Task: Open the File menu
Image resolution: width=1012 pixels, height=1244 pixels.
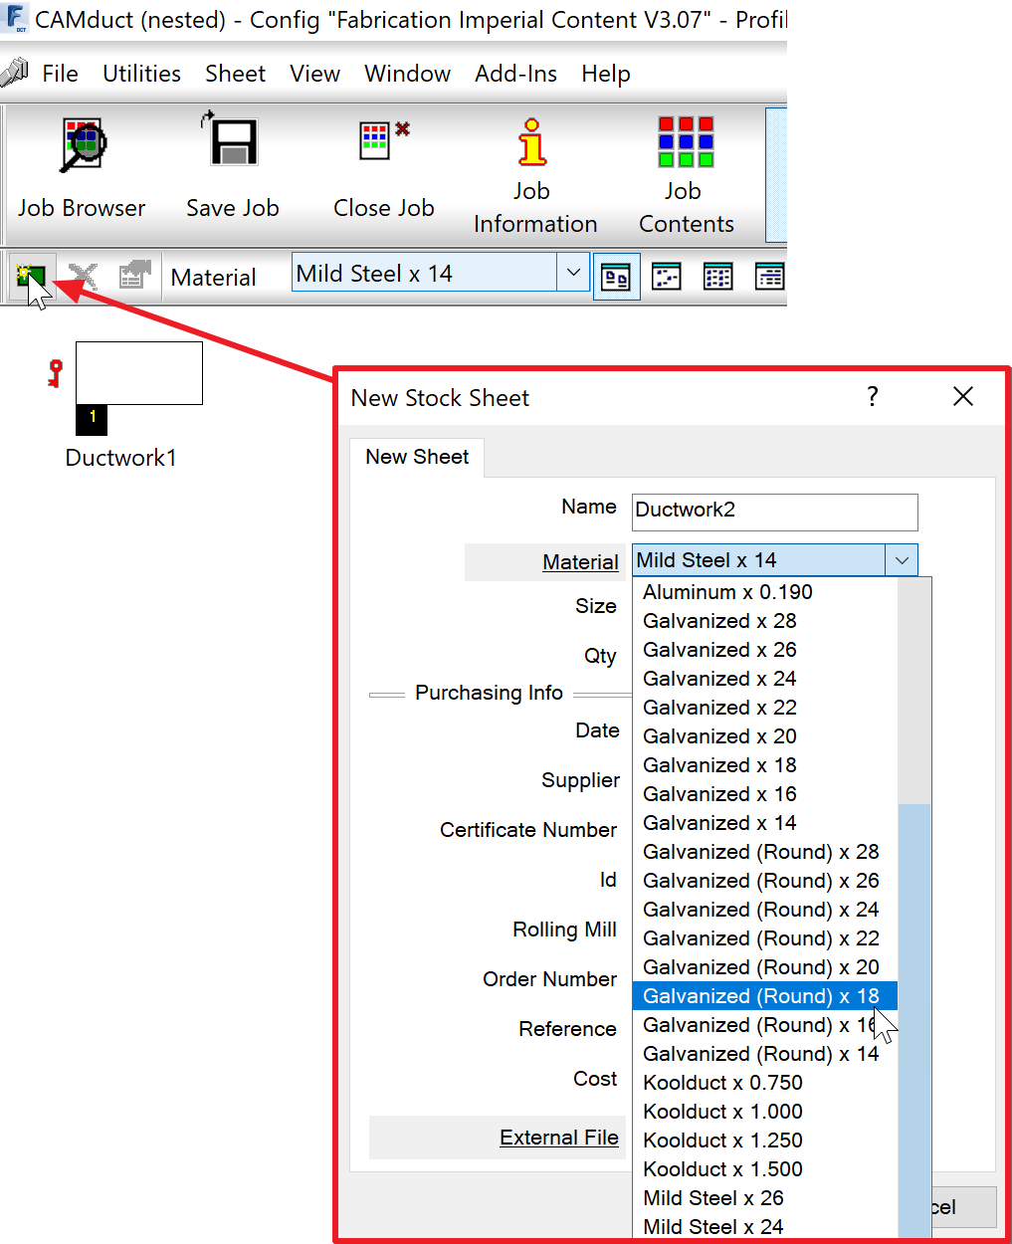Action: coord(60,74)
